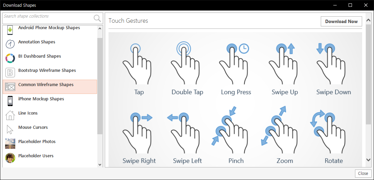Click the Double Tap label text

[x=188, y=92]
